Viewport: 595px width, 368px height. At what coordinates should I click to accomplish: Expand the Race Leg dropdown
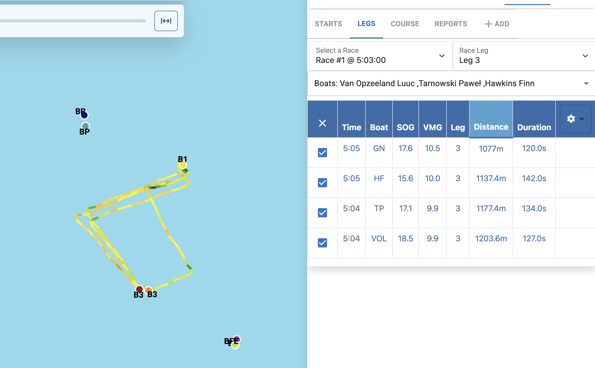coord(524,56)
